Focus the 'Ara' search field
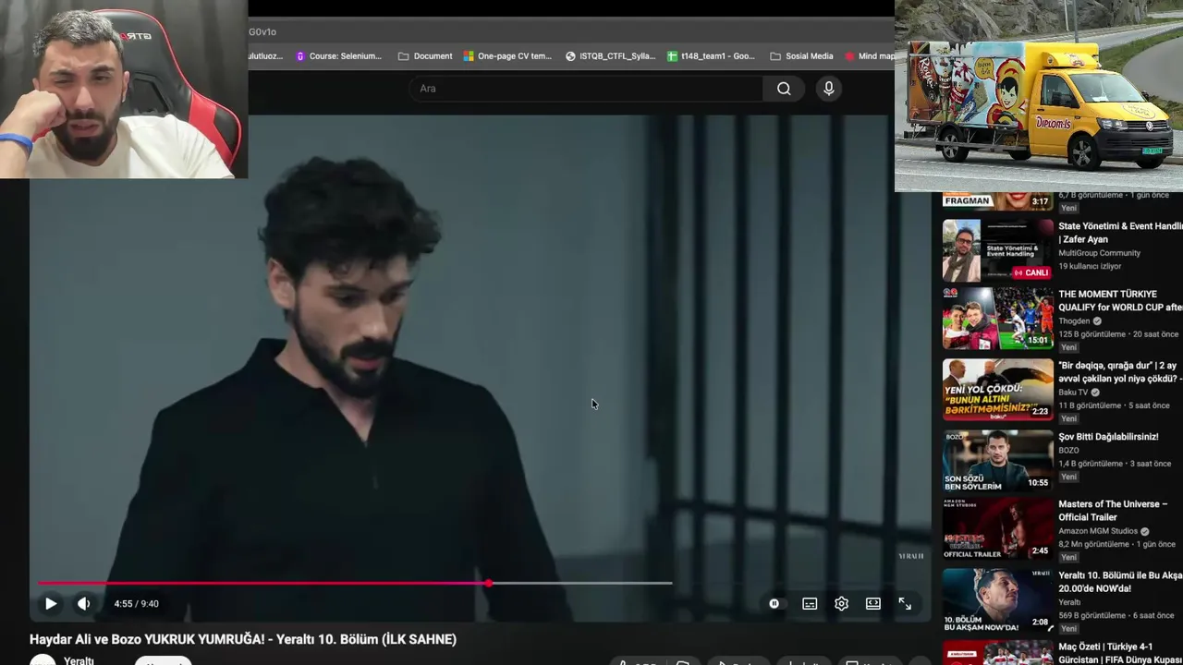The height and width of the screenshot is (665, 1183). (x=586, y=89)
